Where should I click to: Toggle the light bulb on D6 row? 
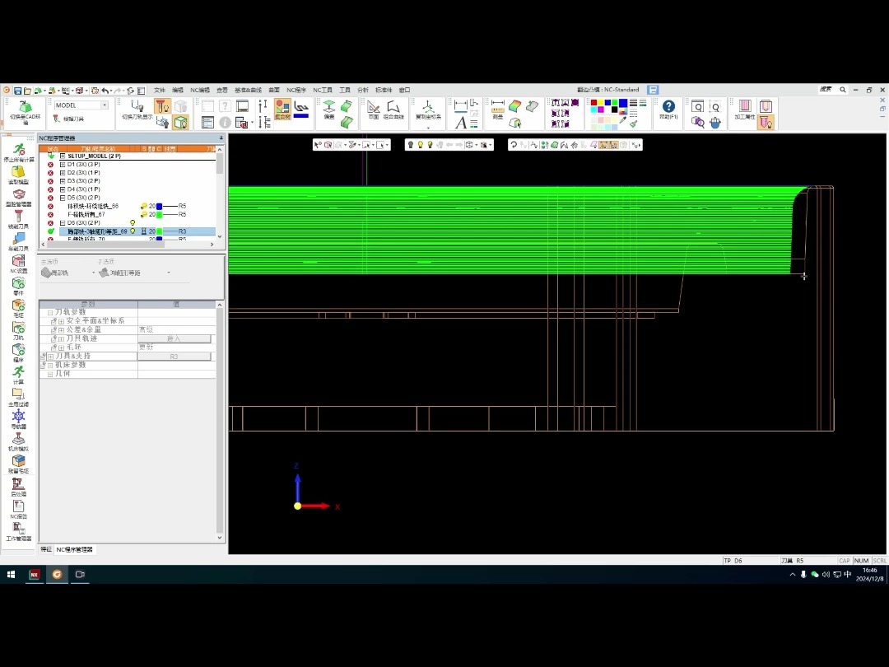133,222
